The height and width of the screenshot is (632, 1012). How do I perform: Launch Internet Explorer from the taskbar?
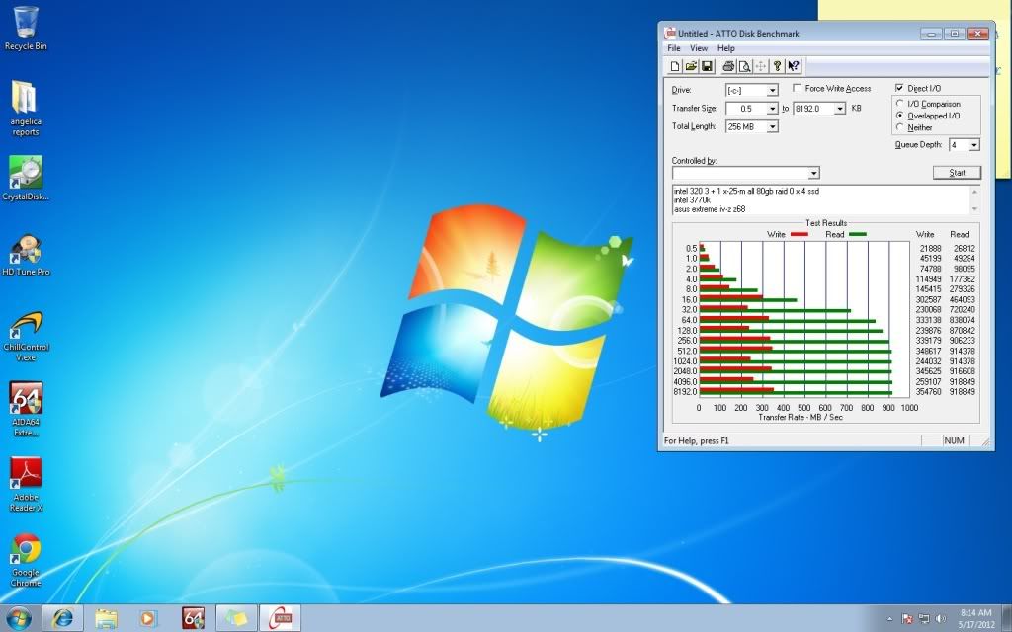(62, 618)
